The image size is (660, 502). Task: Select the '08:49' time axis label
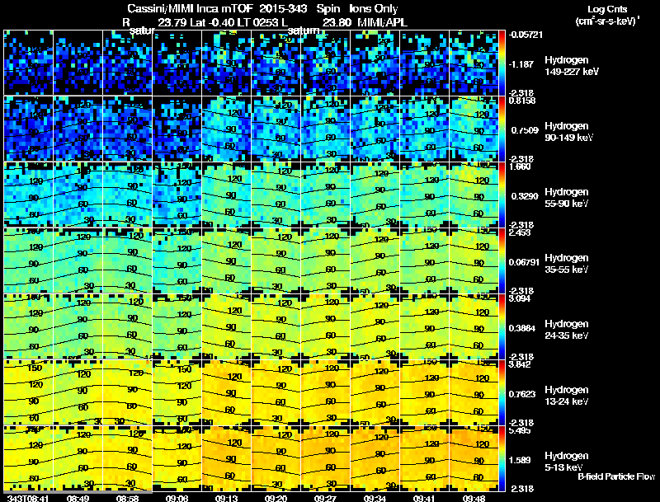pyautogui.click(x=78, y=498)
